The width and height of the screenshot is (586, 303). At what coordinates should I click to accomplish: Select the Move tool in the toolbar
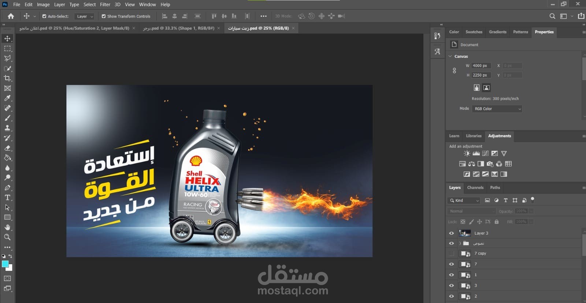click(x=7, y=38)
